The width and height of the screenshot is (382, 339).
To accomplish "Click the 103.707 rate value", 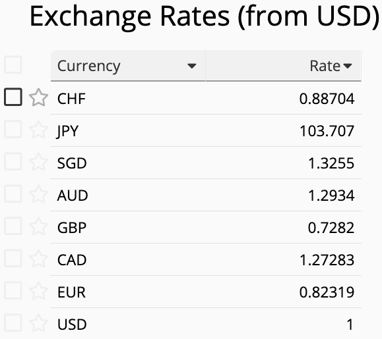I will coord(327,131).
